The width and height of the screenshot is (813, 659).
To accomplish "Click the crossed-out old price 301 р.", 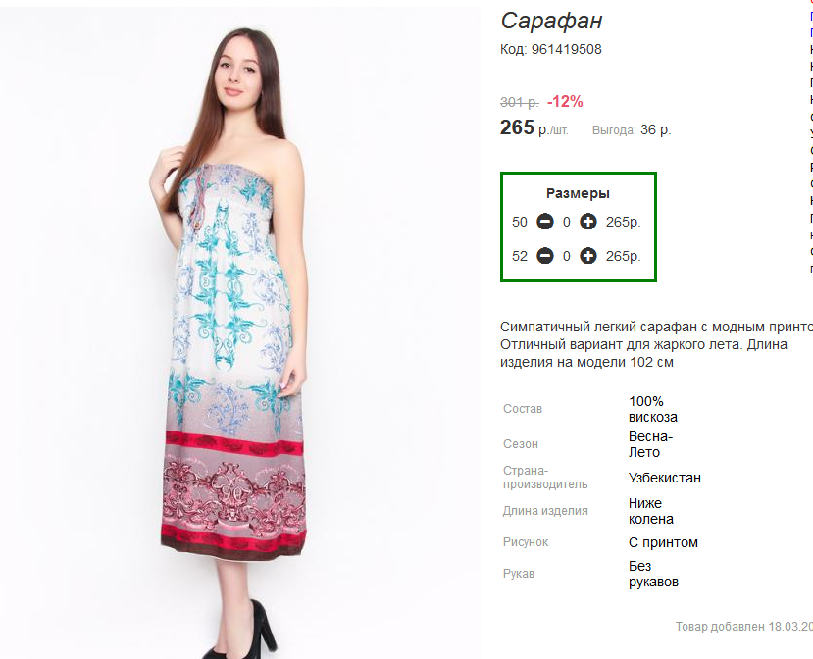I will click(519, 102).
